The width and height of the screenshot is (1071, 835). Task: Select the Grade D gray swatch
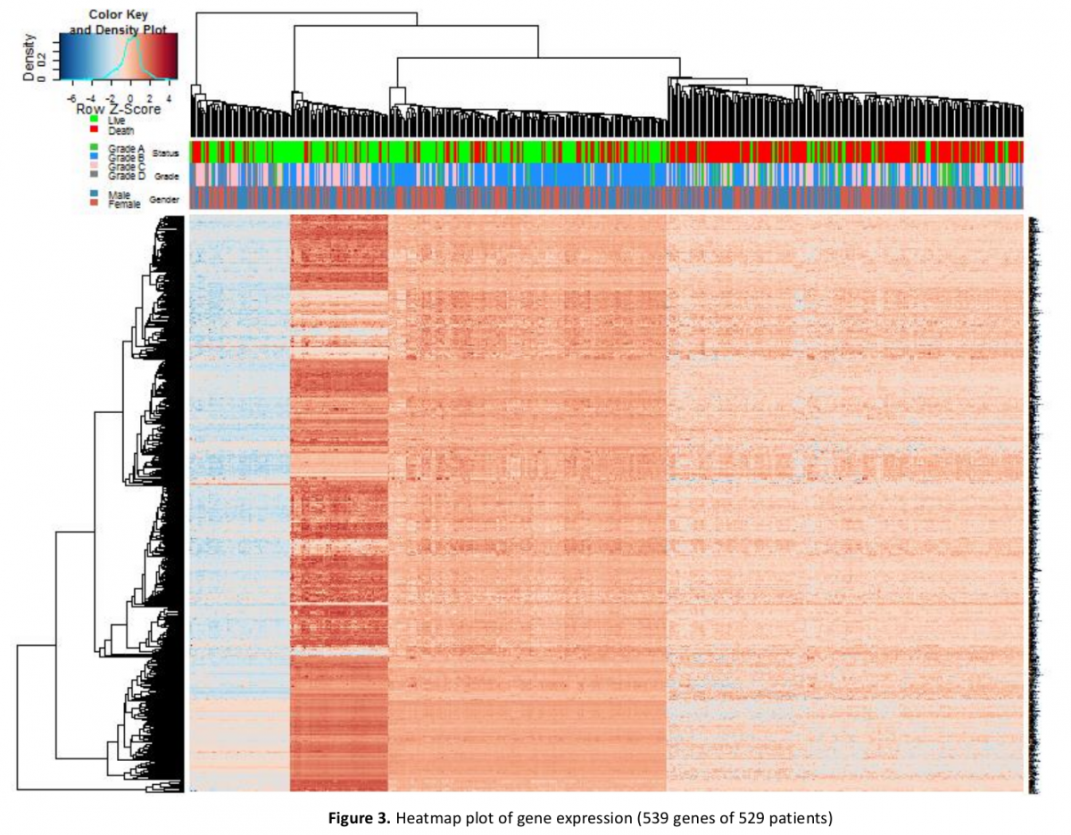pyautogui.click(x=94, y=174)
